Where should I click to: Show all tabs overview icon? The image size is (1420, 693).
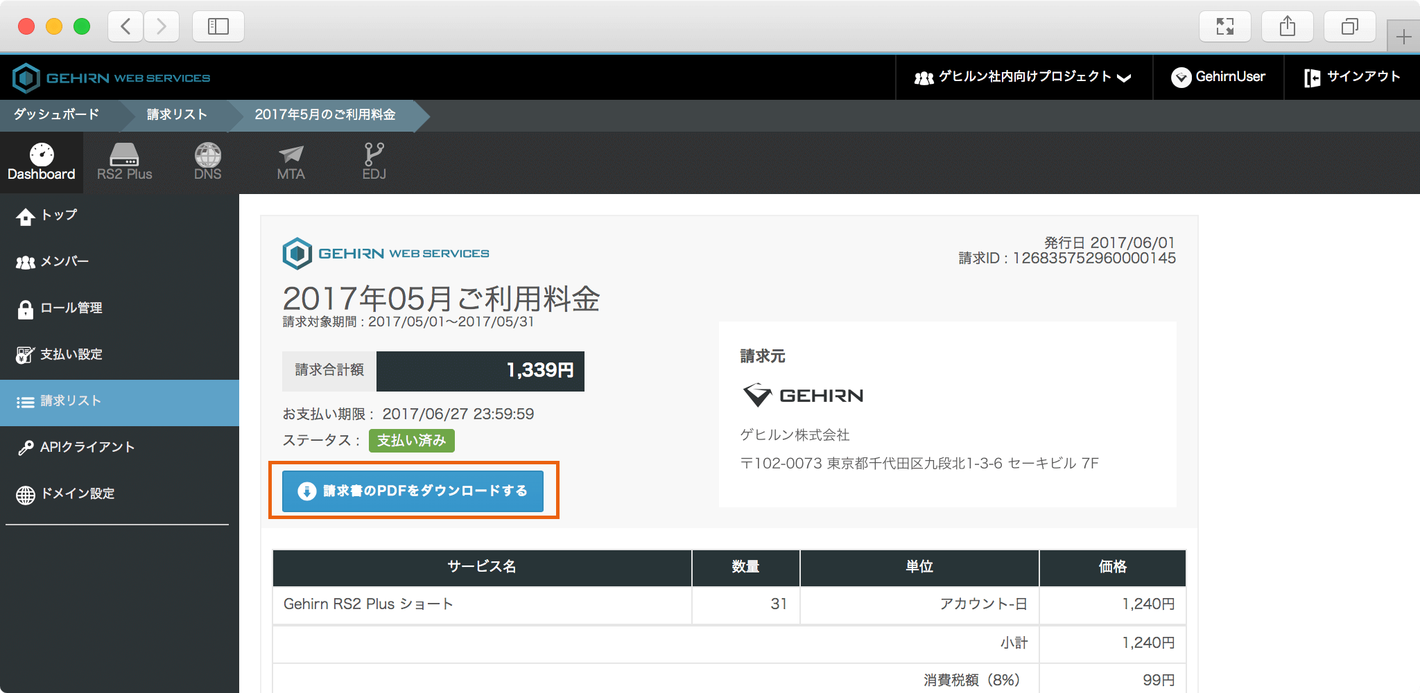[x=1349, y=27]
